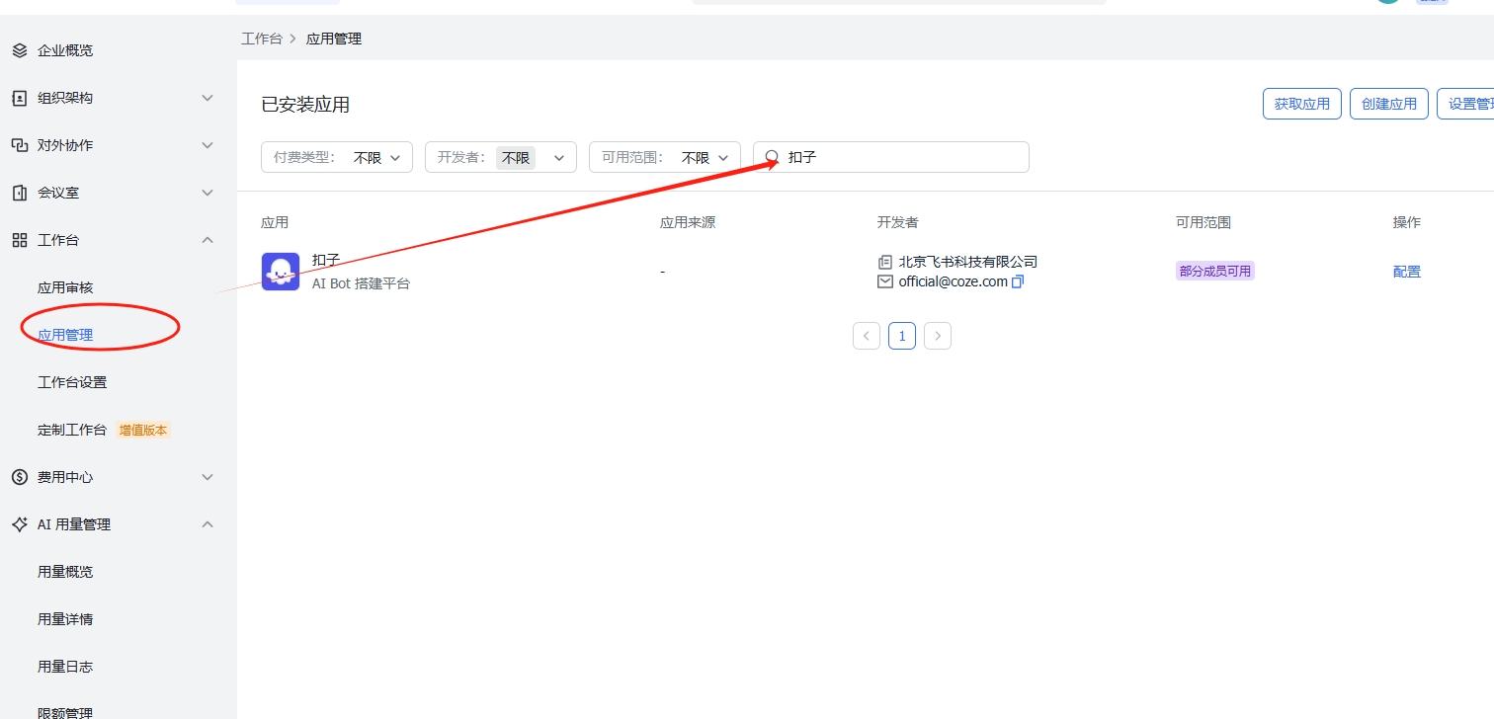Click the 应用来源 column header

pyautogui.click(x=688, y=222)
